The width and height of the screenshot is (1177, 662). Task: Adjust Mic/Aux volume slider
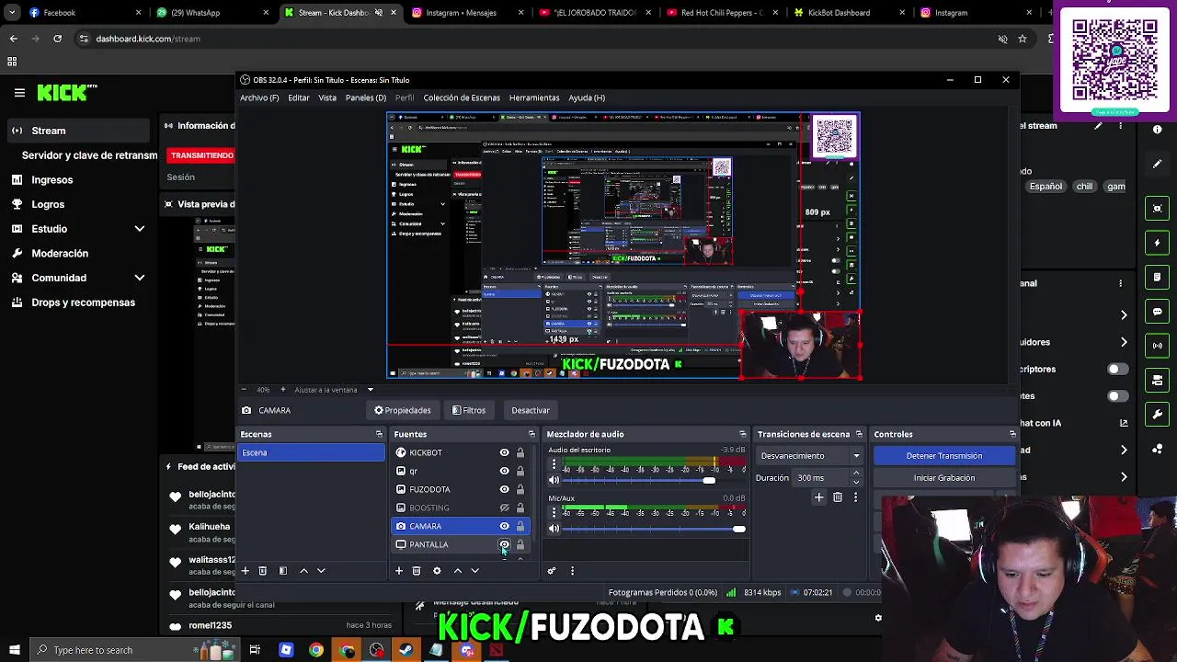[653, 529]
